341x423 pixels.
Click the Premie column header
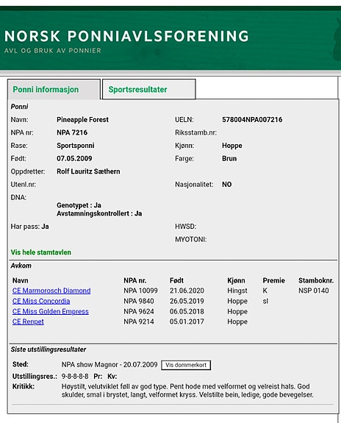click(x=273, y=280)
